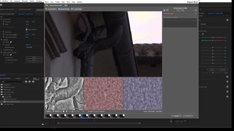Clear the effects search field with X
The width and height of the screenshot is (234, 131).
coord(23,82)
